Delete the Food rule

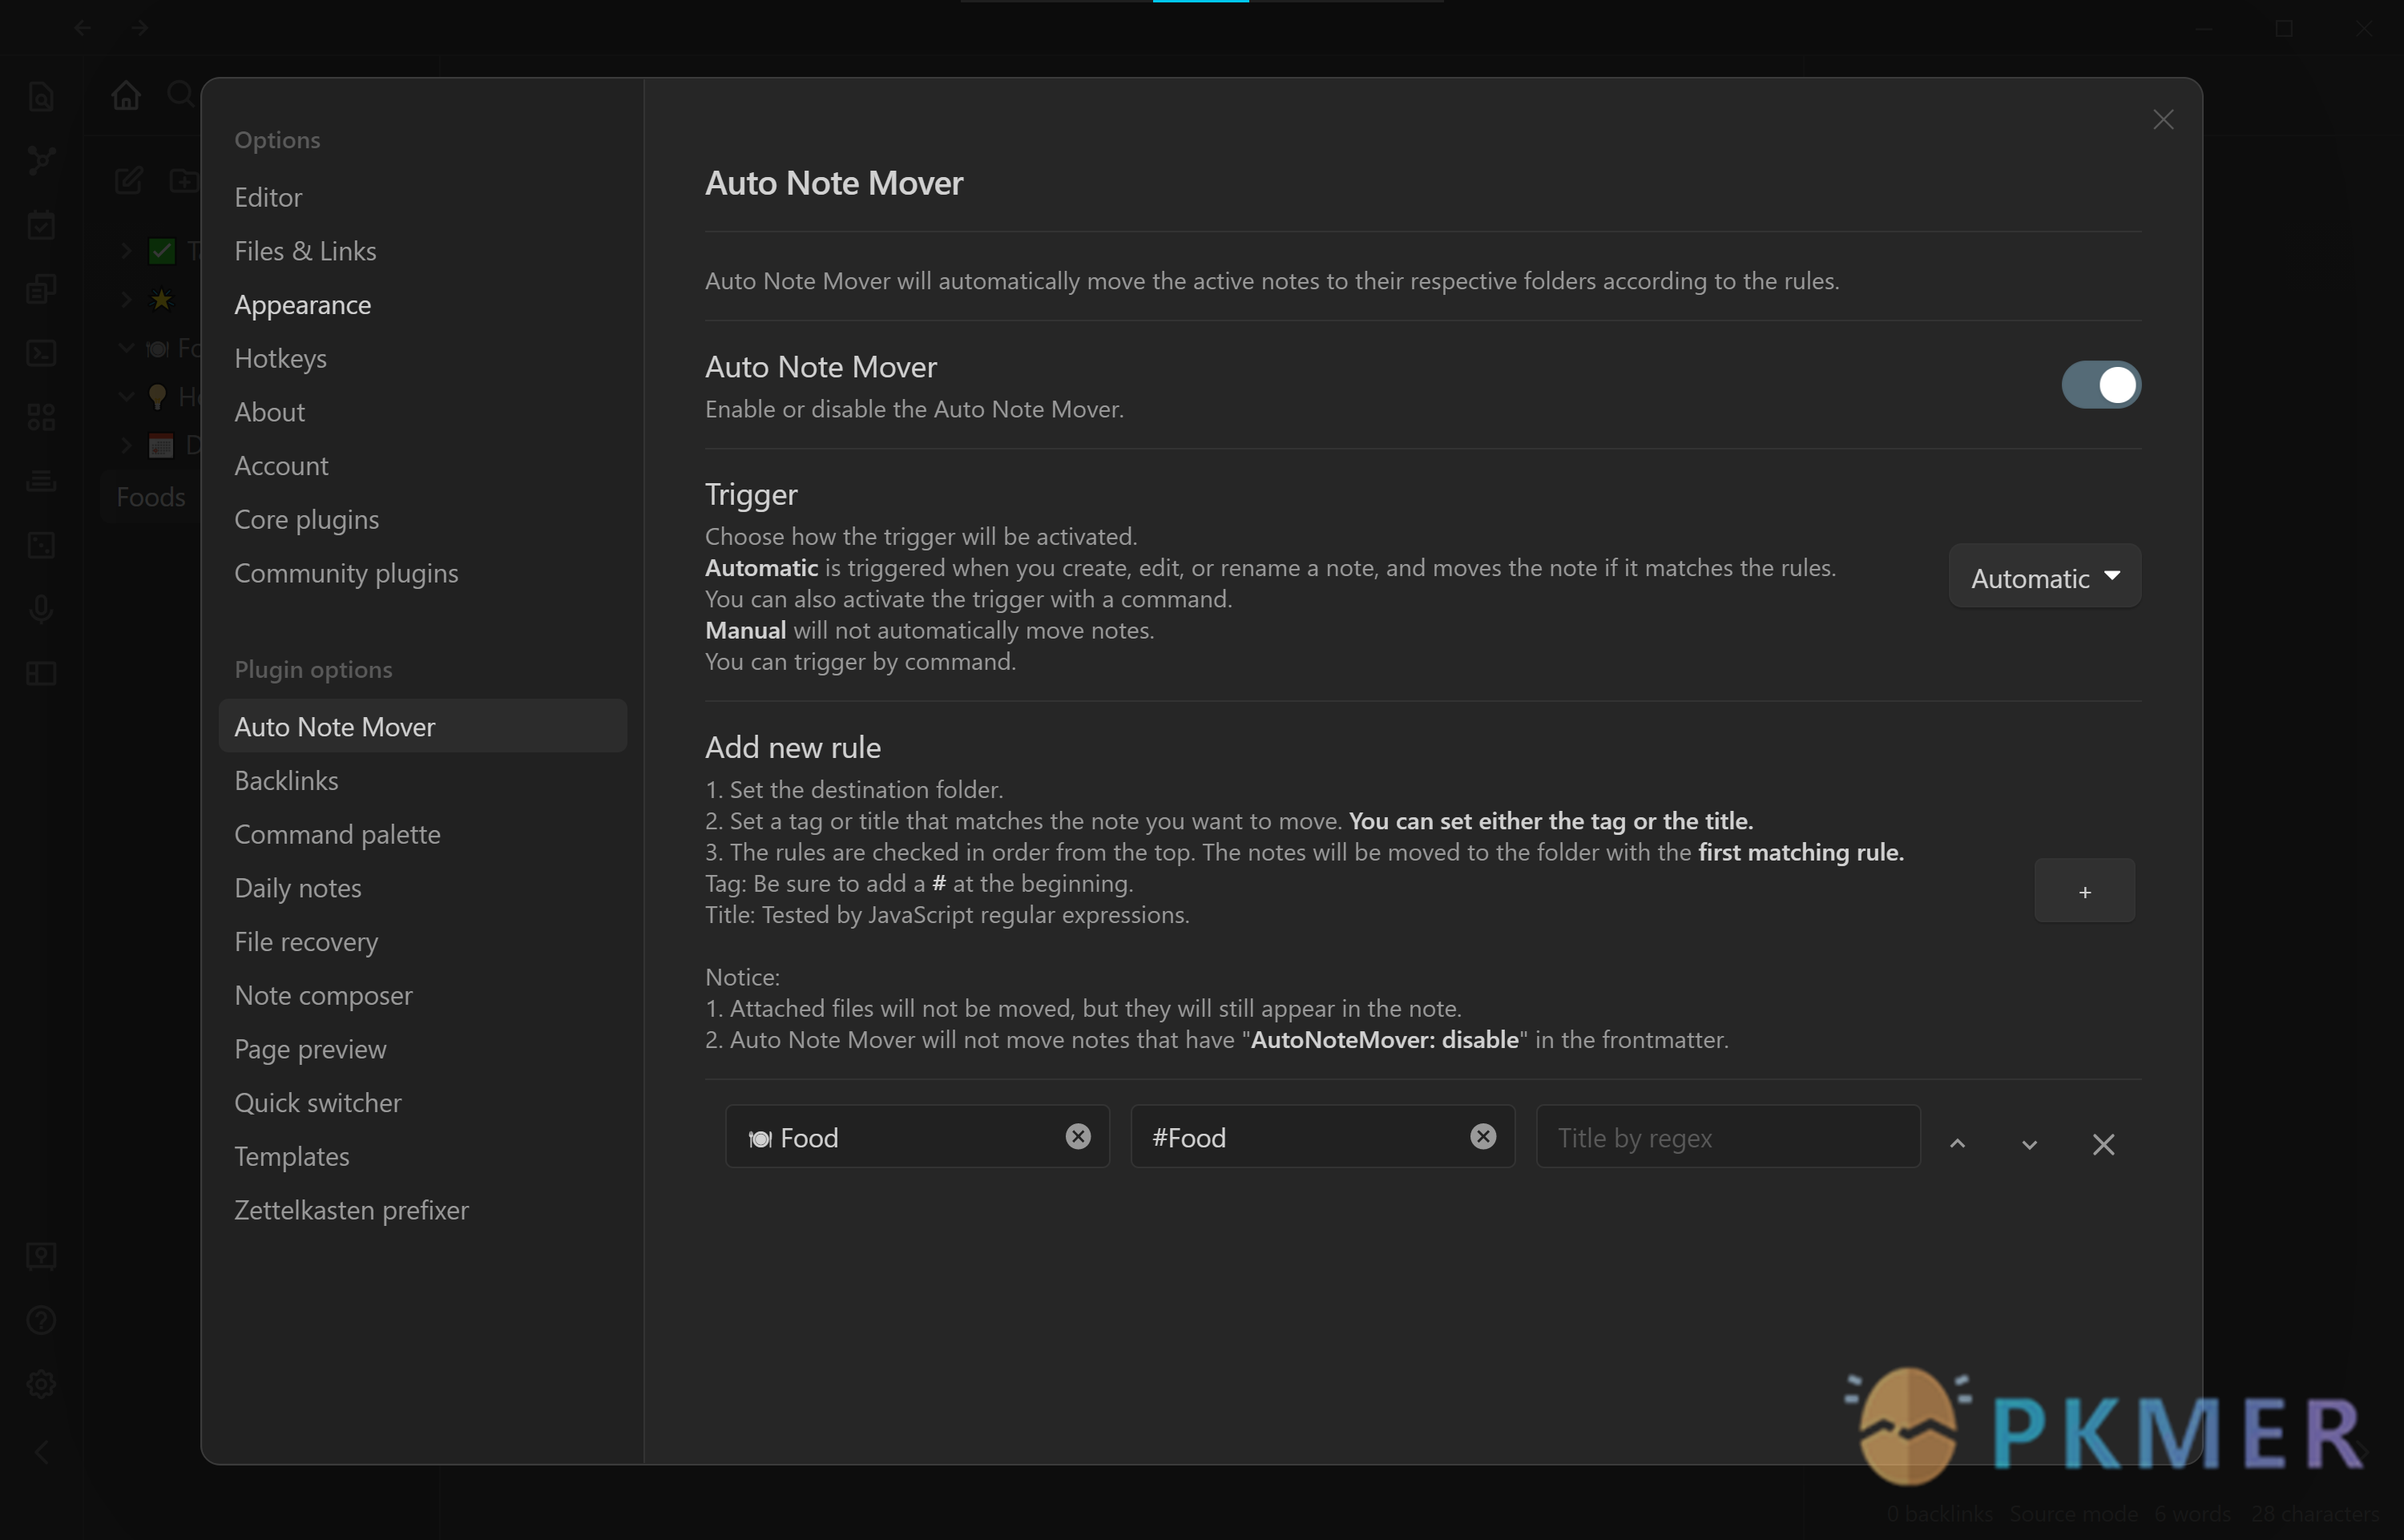pyautogui.click(x=2103, y=1144)
